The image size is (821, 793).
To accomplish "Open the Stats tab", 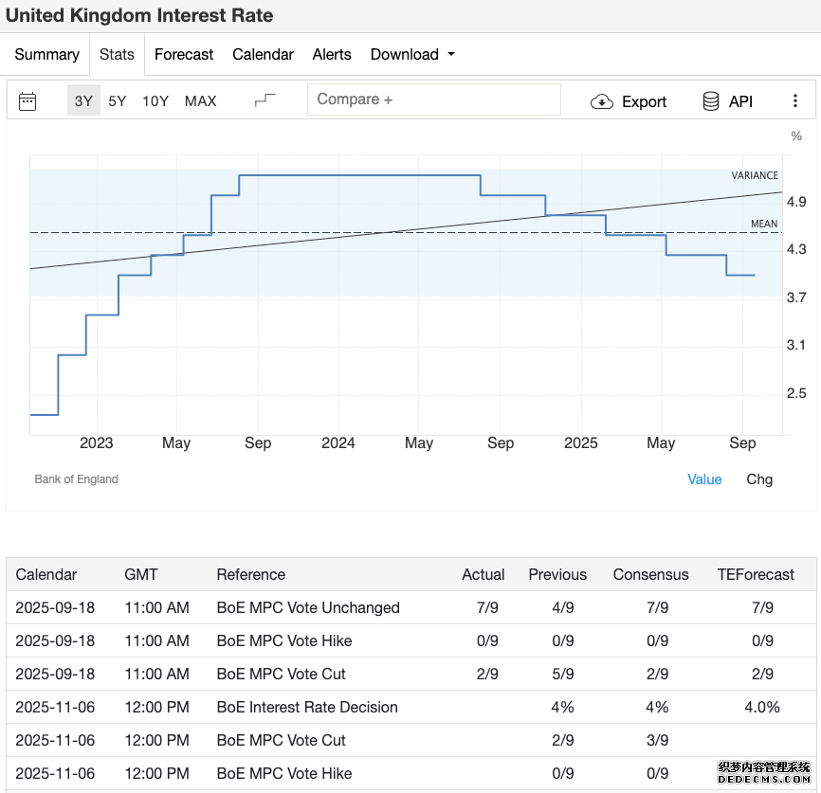I will (x=117, y=54).
